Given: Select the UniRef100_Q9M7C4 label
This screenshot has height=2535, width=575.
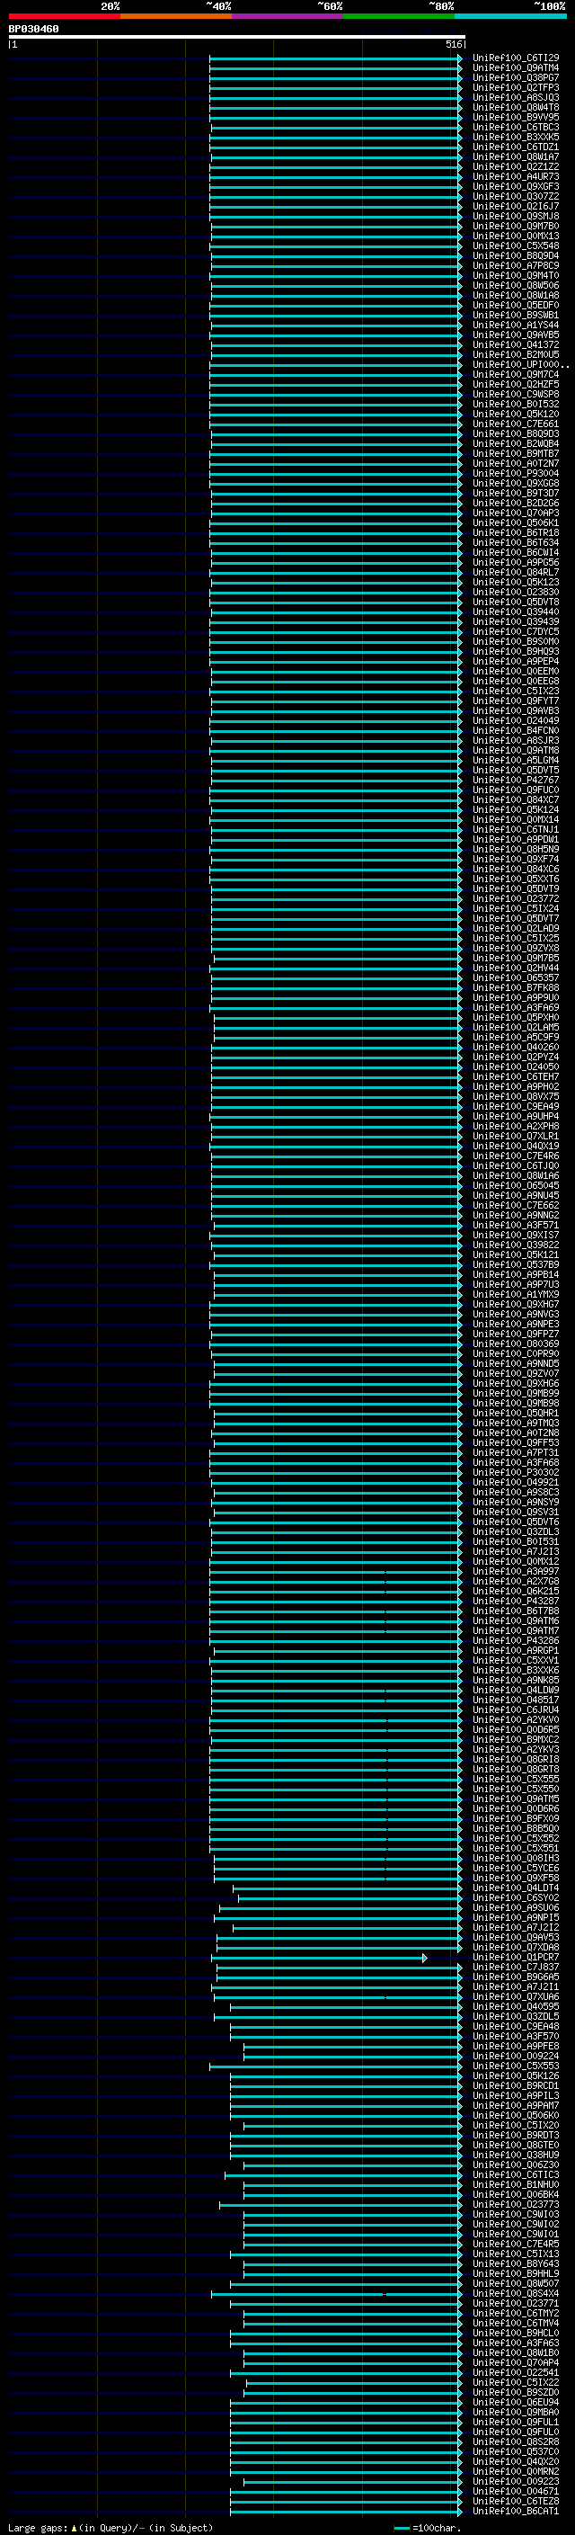Looking at the screenshot, I should pyautogui.click(x=516, y=374).
